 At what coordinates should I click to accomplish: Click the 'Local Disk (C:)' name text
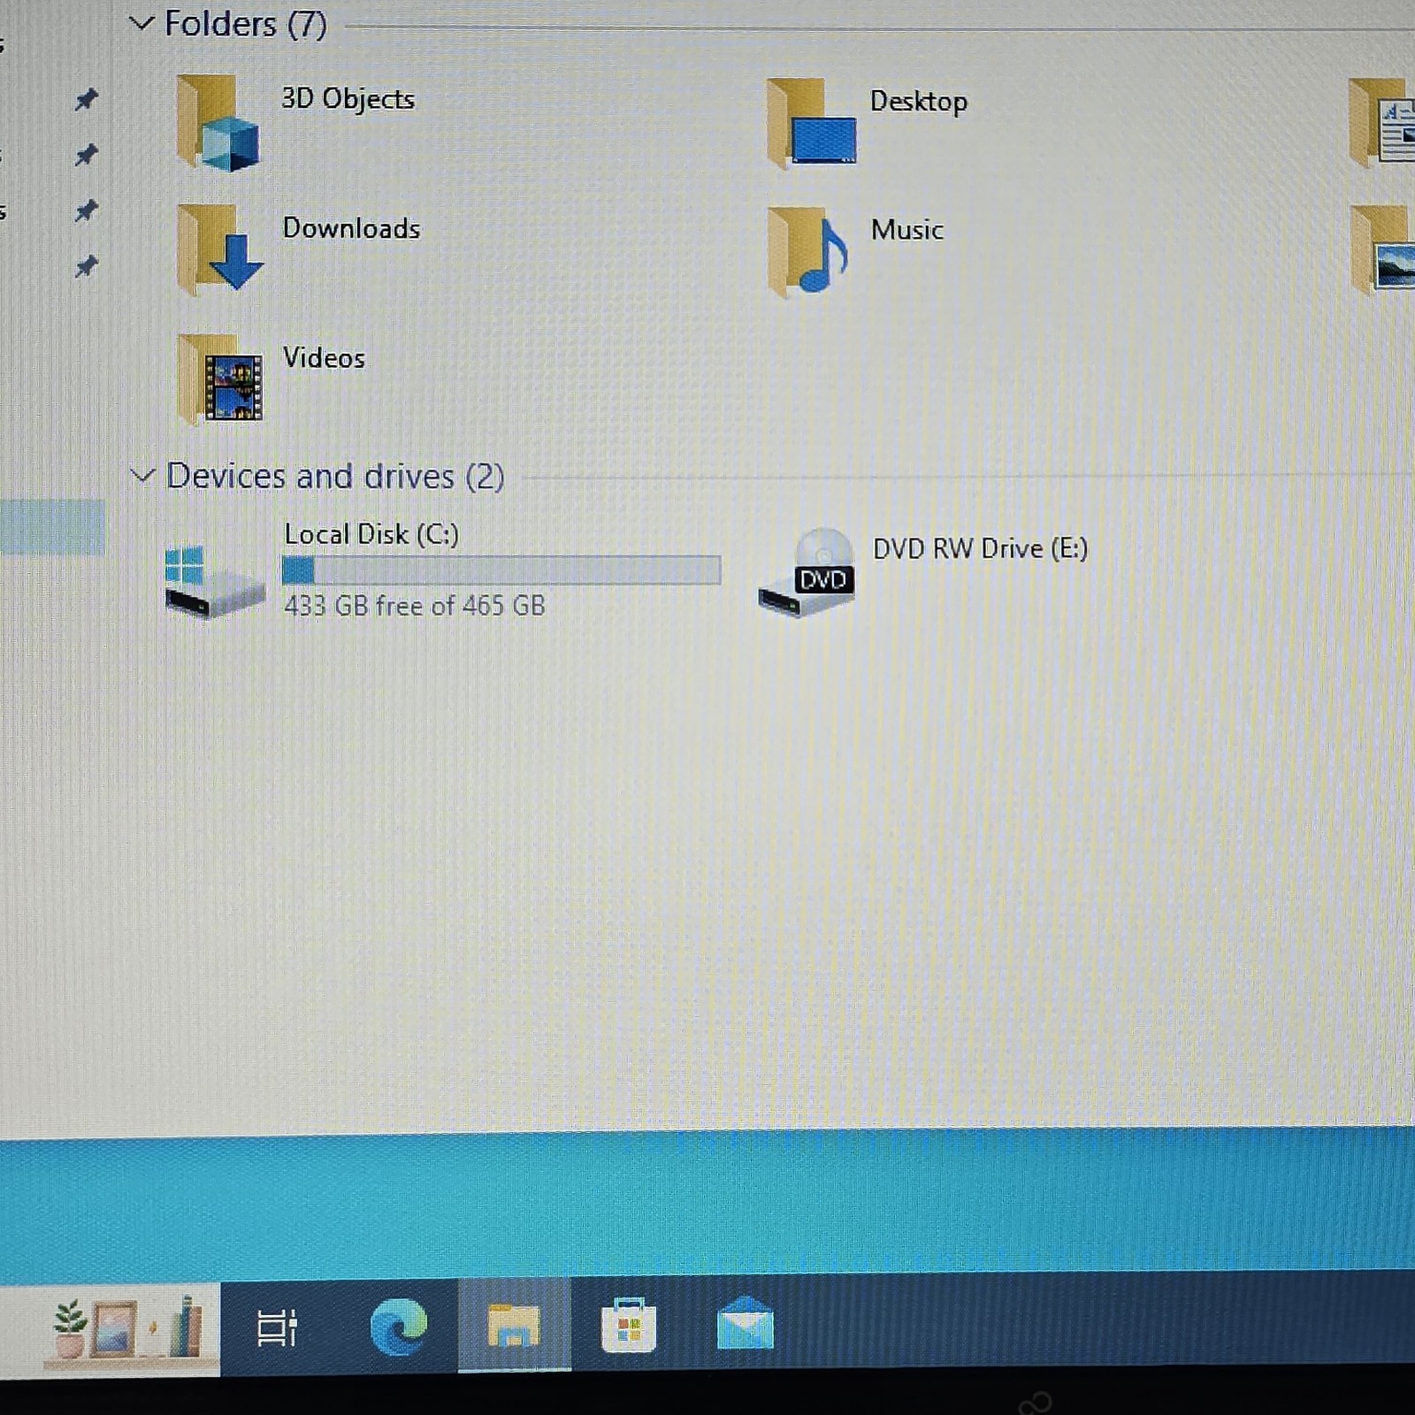click(x=371, y=534)
